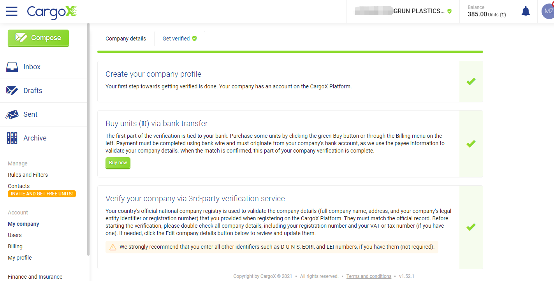Click the Sent flying envelope icon
Viewport: 554px width, 281px height.
pyautogui.click(x=12, y=114)
